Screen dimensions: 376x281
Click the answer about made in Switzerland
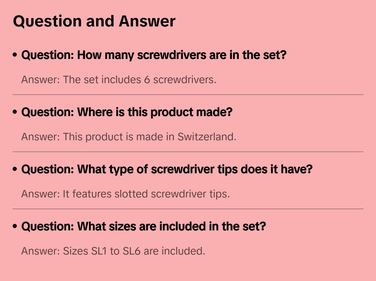point(129,137)
